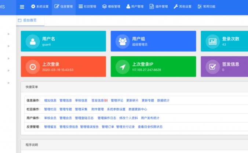This screenshot has height=153, width=248.
Task: Open 信息管理 menu
Action: point(63,7)
